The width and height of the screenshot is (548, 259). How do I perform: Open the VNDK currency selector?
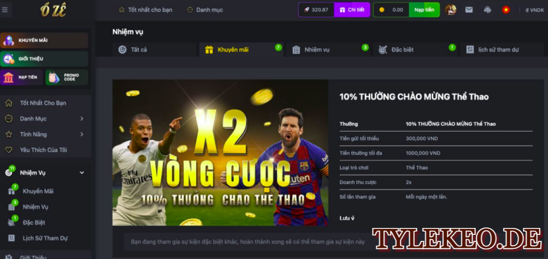click(535, 10)
